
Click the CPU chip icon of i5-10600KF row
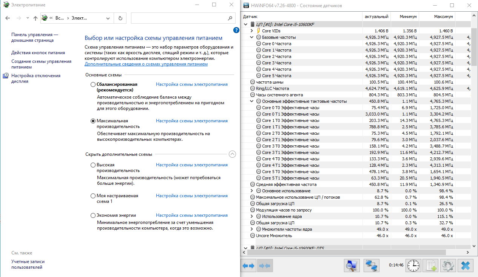(x=253, y=24)
